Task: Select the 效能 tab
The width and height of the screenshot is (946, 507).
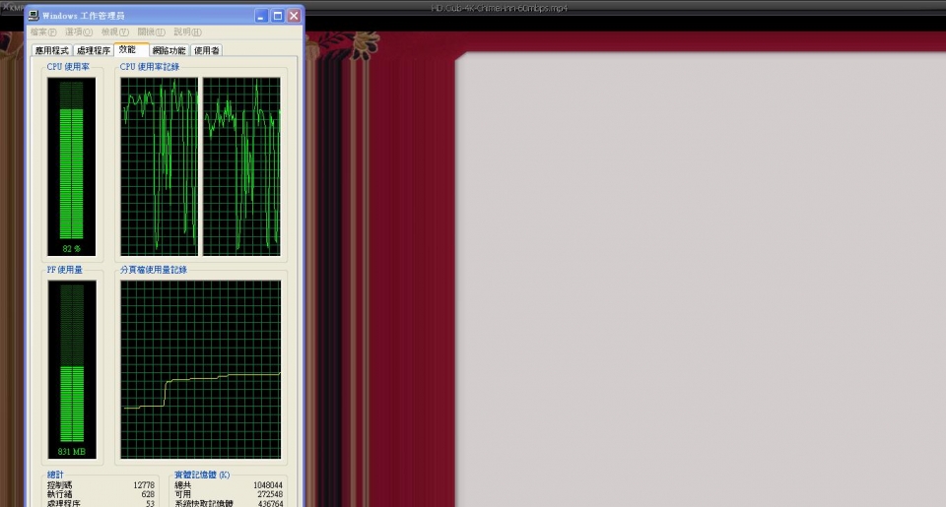Action: [131, 49]
